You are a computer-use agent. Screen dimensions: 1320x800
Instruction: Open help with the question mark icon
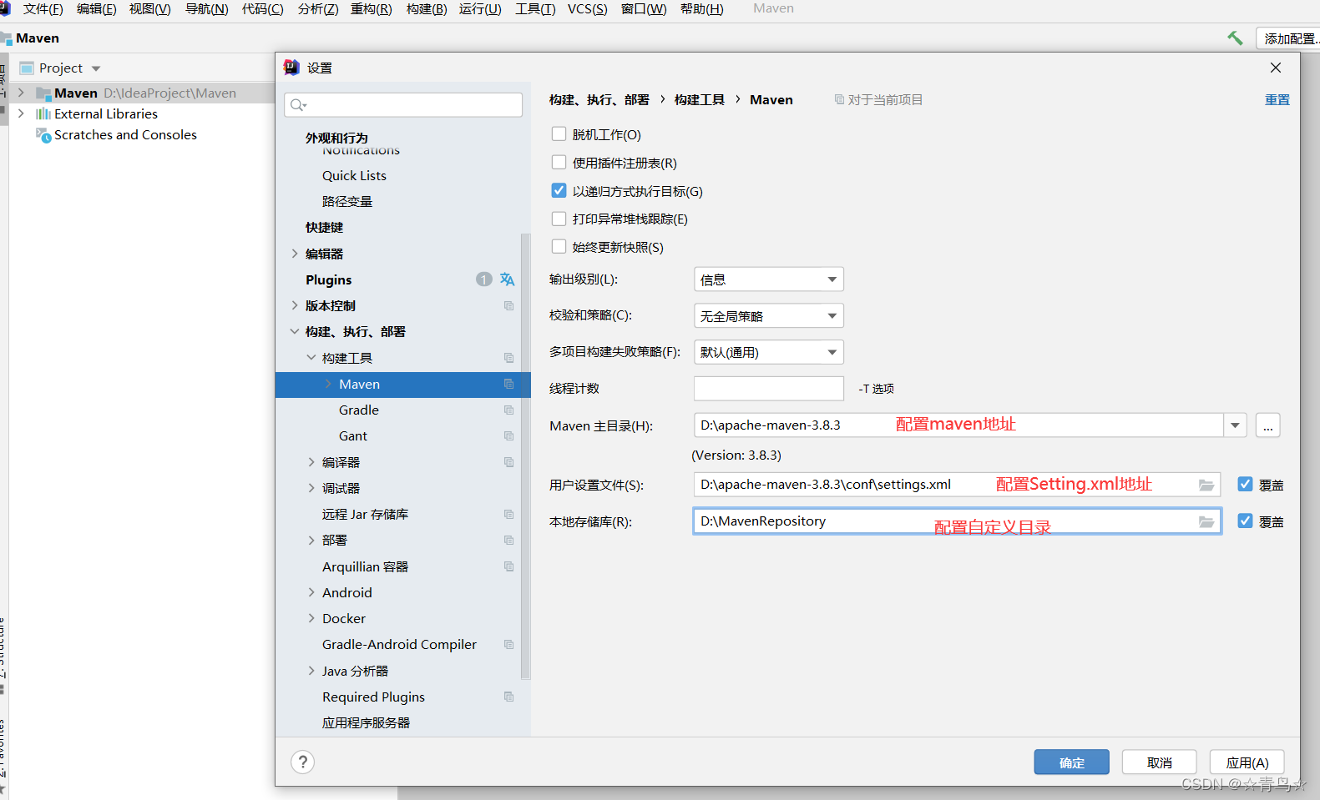coord(303,762)
